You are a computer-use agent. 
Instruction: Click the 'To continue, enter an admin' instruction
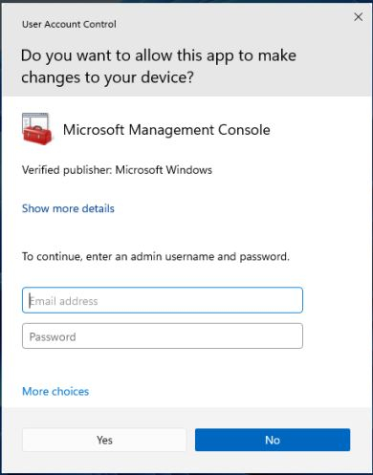point(156,256)
